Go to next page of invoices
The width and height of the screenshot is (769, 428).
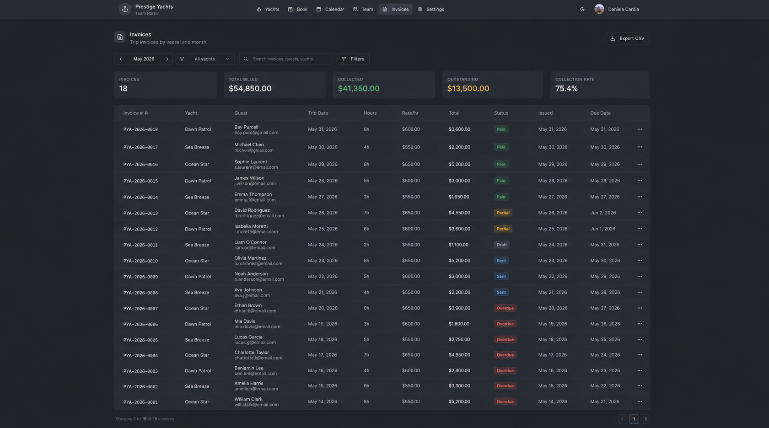[x=645, y=419]
